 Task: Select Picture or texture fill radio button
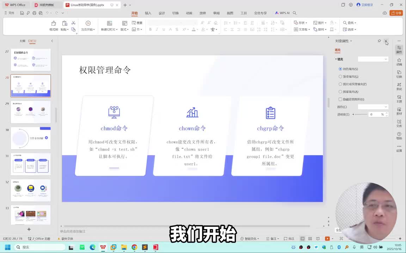(x=340, y=84)
